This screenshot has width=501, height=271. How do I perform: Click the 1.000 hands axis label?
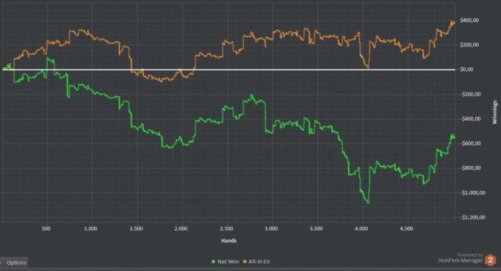pyautogui.click(x=91, y=229)
